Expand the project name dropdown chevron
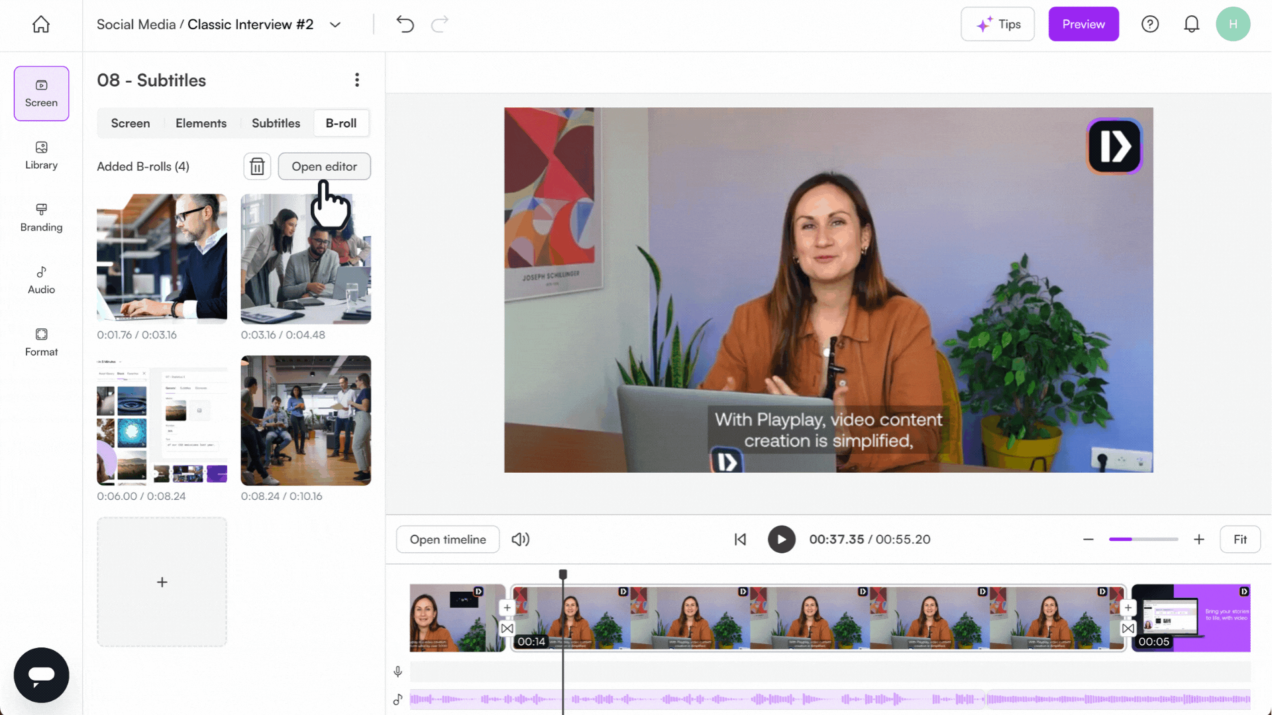This screenshot has width=1272, height=715. pyautogui.click(x=335, y=25)
